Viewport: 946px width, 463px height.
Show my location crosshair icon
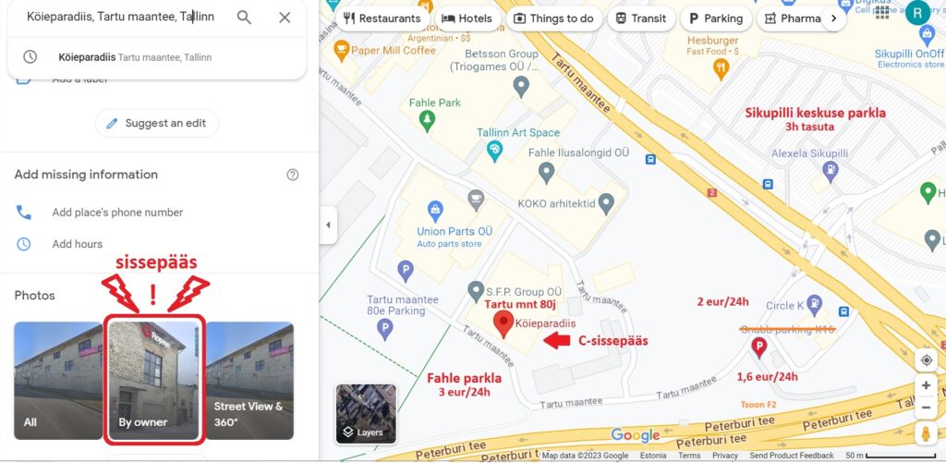(926, 360)
